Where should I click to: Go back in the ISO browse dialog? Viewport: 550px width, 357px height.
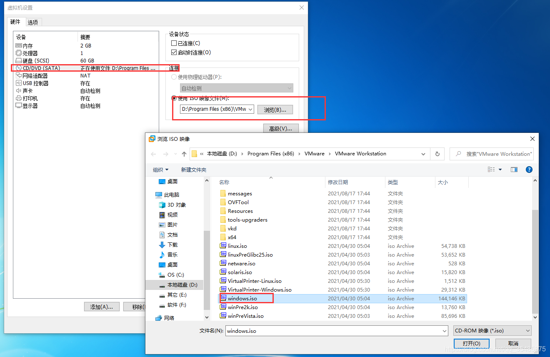[x=153, y=154]
